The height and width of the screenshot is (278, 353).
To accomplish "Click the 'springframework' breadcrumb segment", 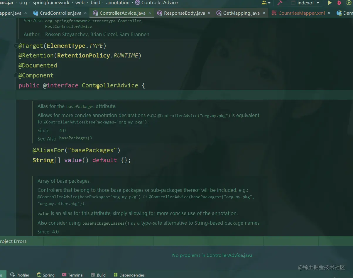I will (51, 3).
